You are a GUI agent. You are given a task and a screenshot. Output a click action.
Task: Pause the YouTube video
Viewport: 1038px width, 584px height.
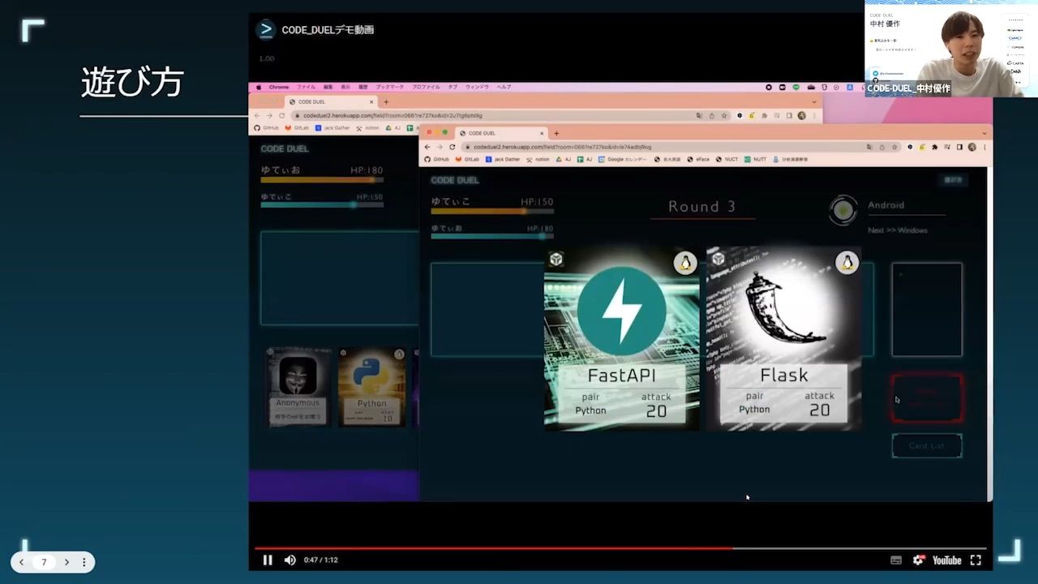click(268, 560)
